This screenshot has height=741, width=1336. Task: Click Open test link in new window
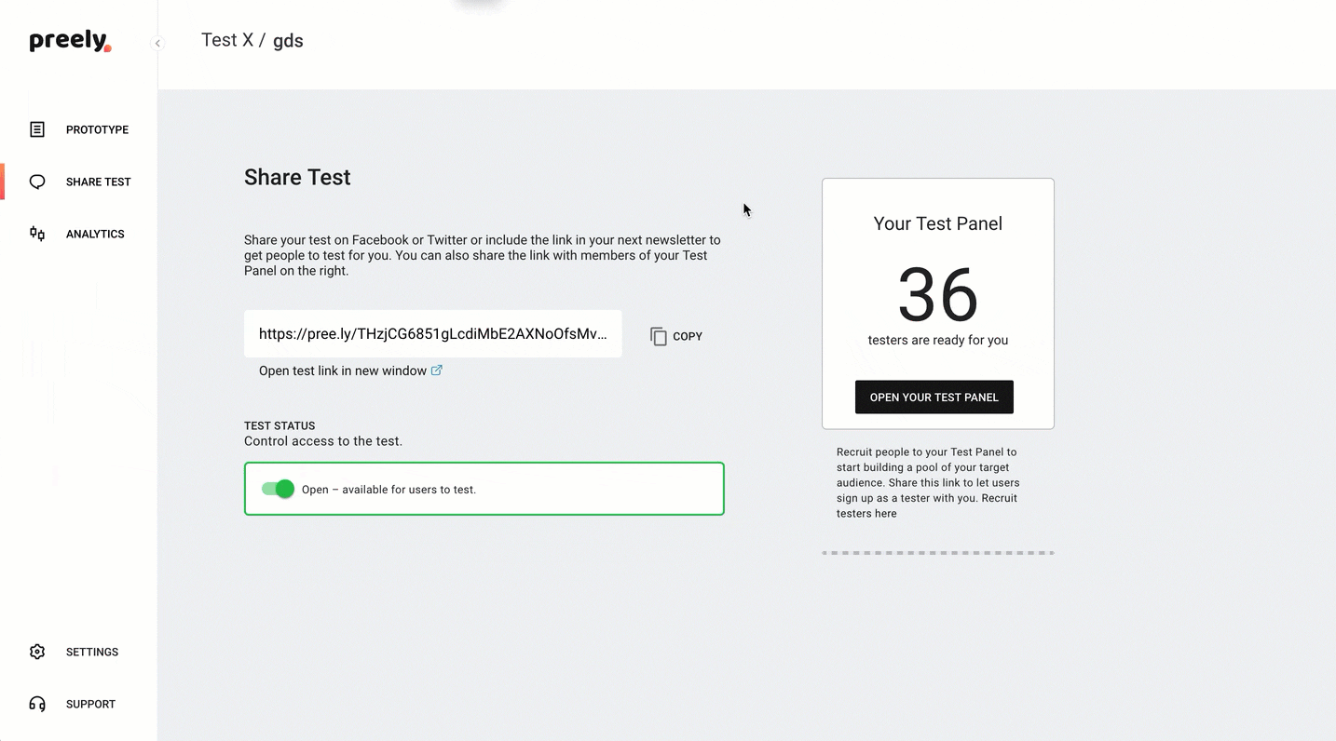tap(343, 370)
